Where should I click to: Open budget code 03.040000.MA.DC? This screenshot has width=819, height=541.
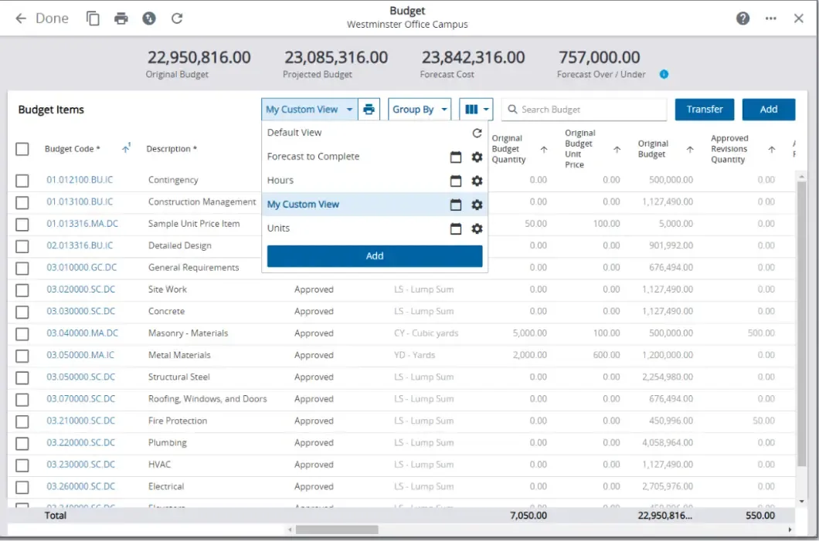coord(82,333)
